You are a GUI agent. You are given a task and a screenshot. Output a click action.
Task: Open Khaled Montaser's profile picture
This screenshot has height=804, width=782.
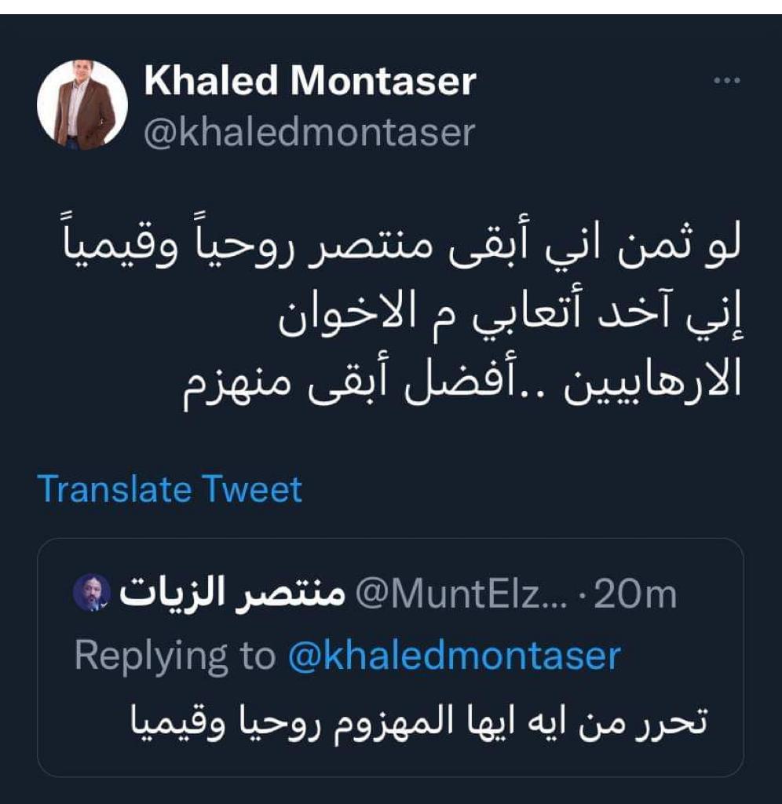[82, 104]
